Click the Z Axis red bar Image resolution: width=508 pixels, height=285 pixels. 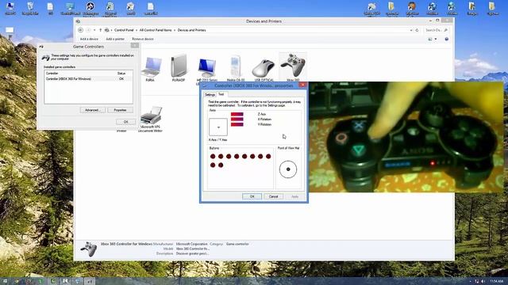pos(237,114)
